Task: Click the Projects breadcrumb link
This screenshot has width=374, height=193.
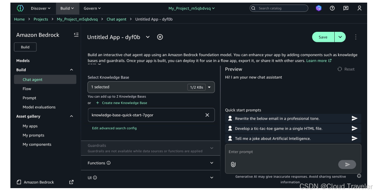Action: (x=41, y=19)
